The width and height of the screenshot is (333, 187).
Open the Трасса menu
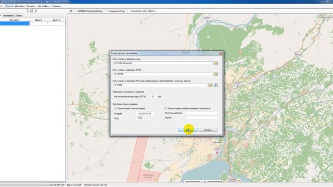[9, 6]
